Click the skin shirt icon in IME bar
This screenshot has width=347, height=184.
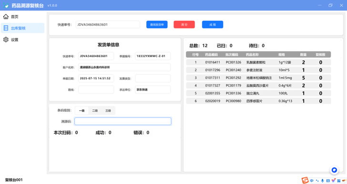(333, 181)
